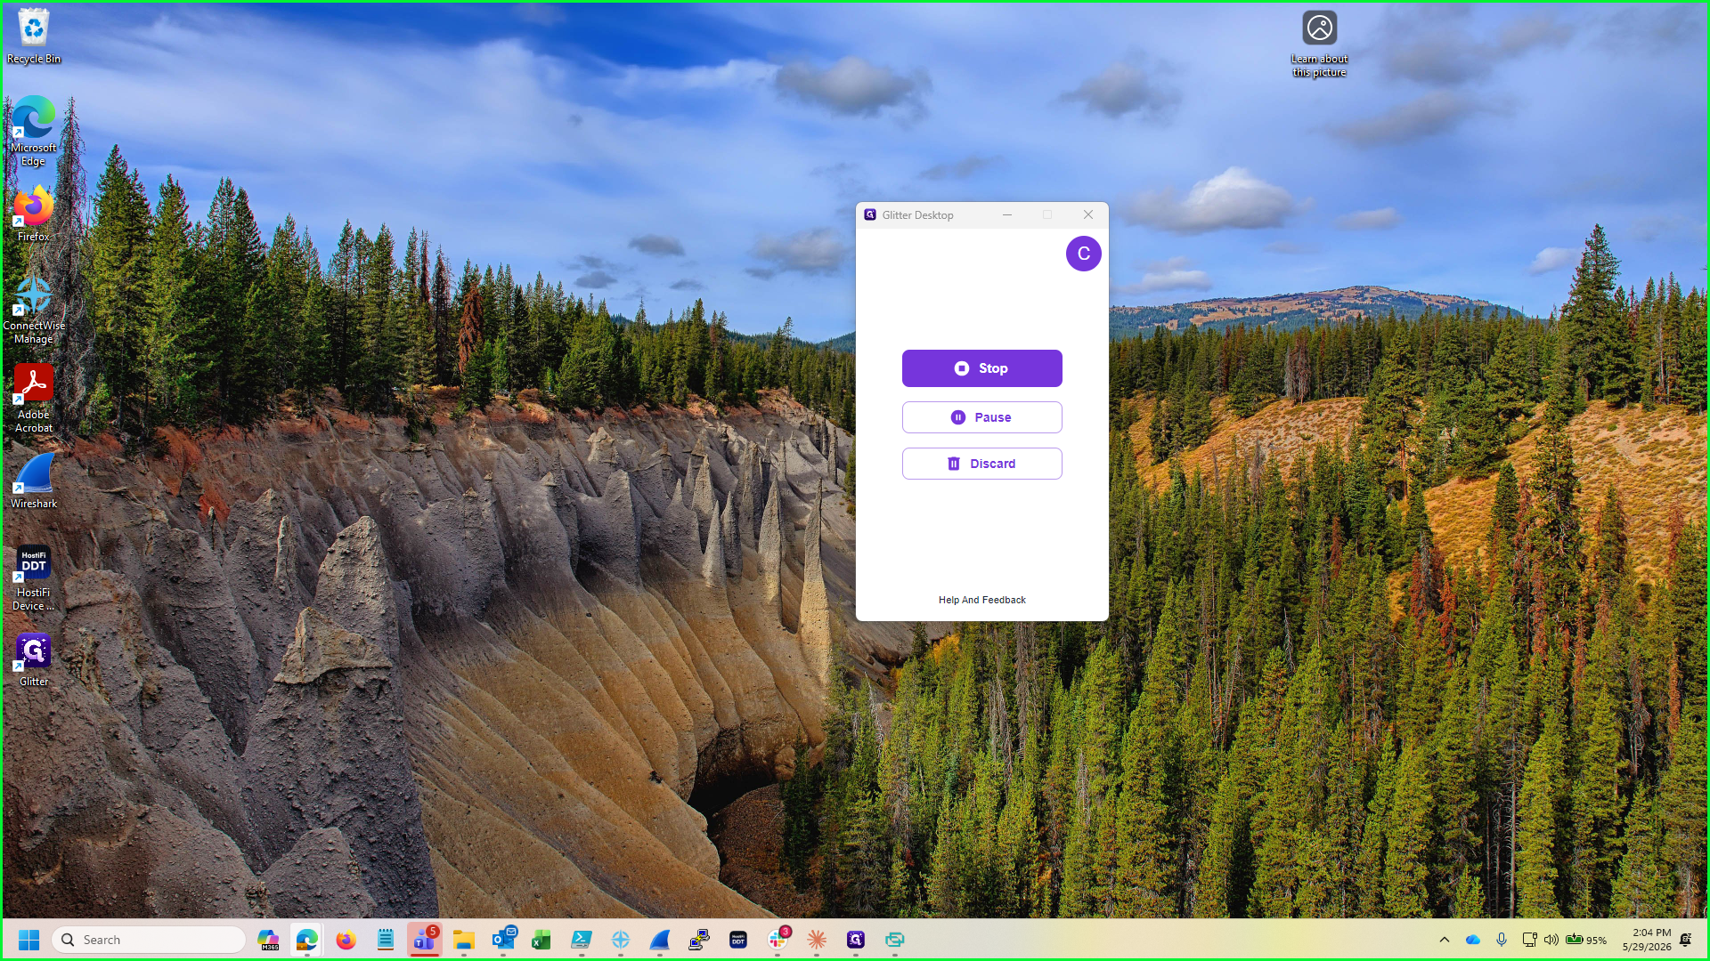1710x961 pixels.
Task: Launch Firefox from the taskbar
Action: (x=346, y=940)
